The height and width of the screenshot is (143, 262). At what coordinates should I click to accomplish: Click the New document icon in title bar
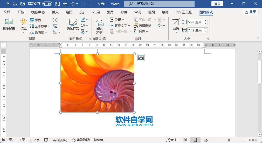pyautogui.click(x=7, y=4)
